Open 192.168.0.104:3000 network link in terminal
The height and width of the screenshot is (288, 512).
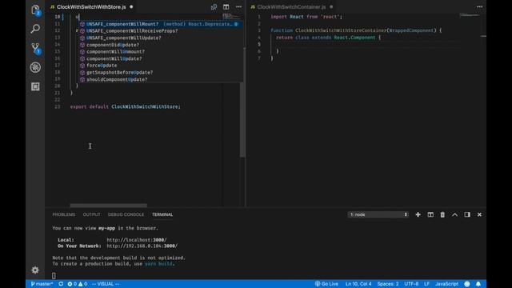[x=142, y=246]
